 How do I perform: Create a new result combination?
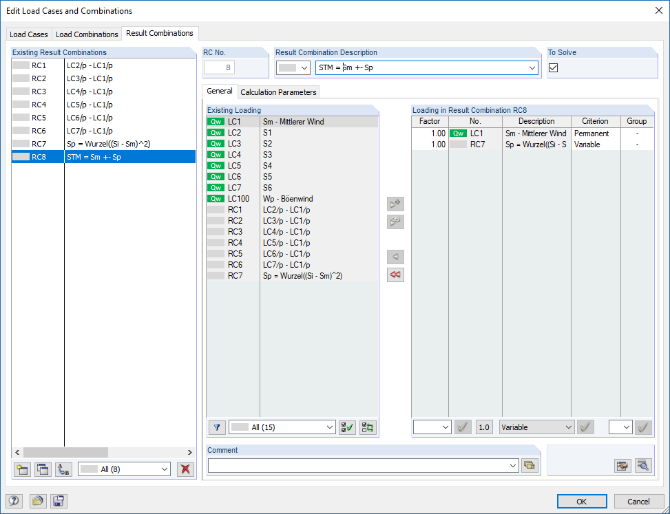[x=22, y=469]
